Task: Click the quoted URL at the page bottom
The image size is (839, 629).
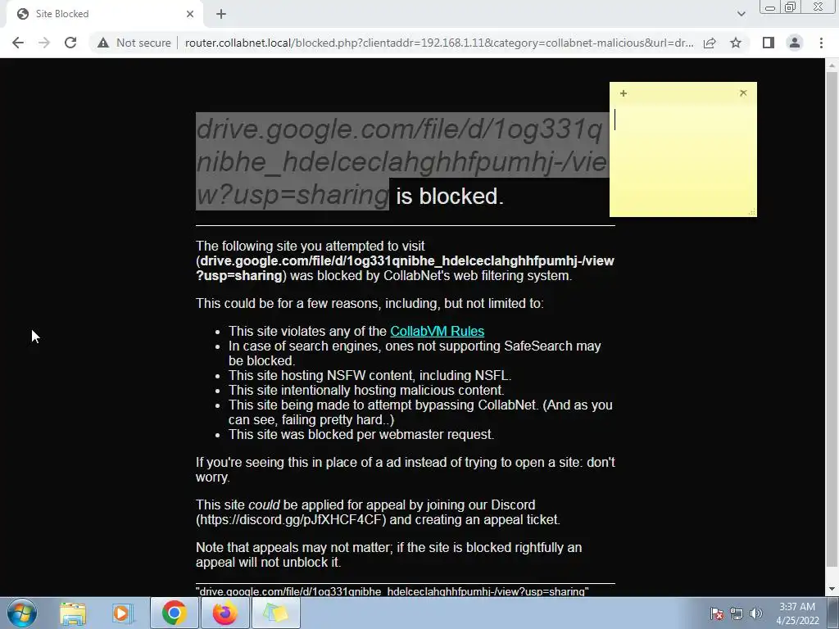Action: coord(392,591)
